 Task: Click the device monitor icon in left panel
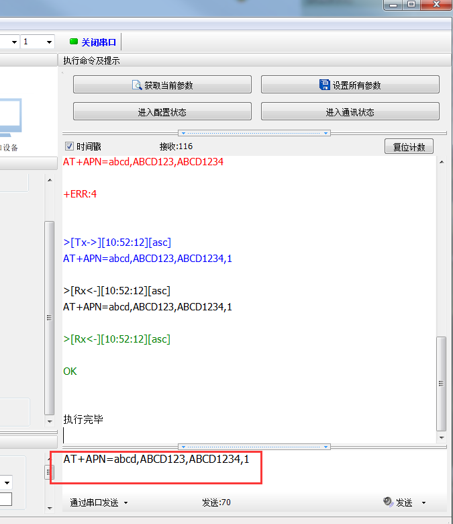pos(12,119)
